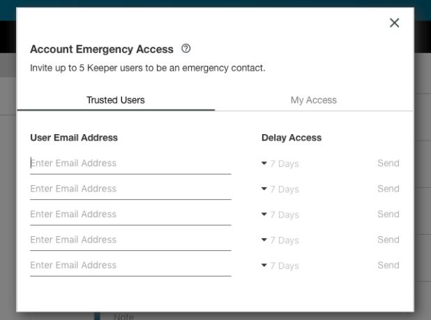Hit Send for the third email row

point(388,214)
